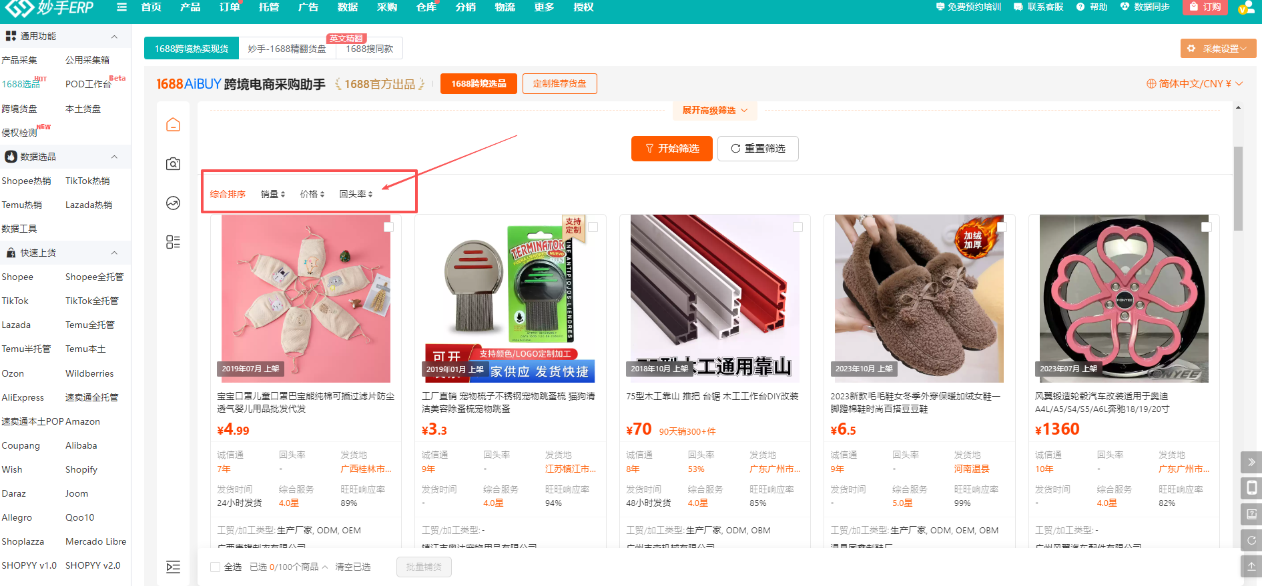Open 联系客服 customer service
1262x586 pixels.
click(x=1038, y=7)
